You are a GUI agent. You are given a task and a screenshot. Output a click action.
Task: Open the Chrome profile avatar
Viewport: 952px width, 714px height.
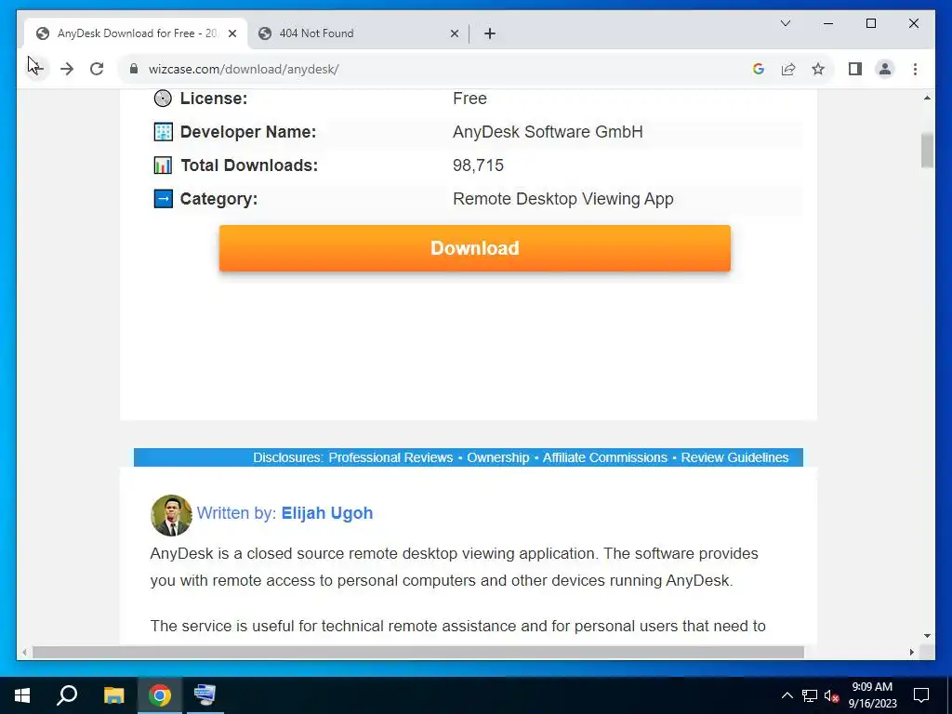885,69
